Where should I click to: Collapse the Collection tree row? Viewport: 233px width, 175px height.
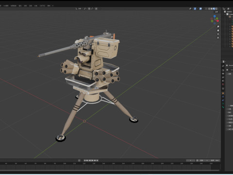pyautogui.click(x=225, y=14)
